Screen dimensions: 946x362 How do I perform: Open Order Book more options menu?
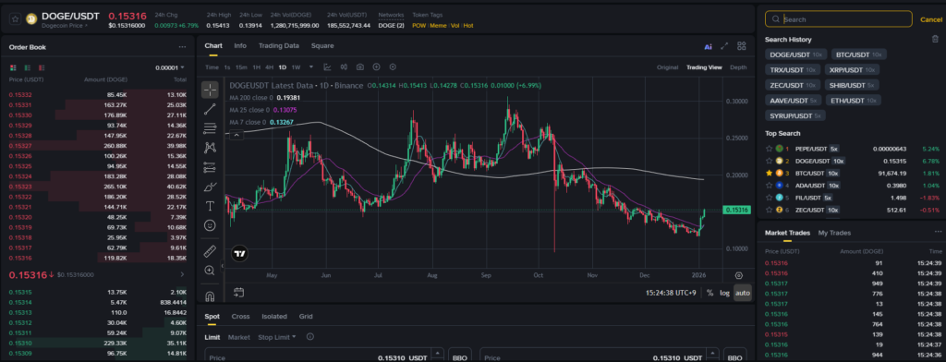click(x=182, y=47)
